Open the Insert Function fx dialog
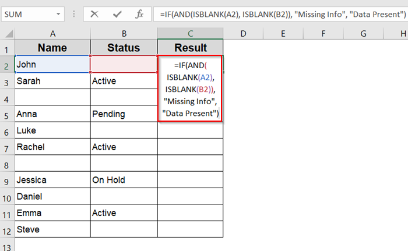The image size is (408, 251). pyautogui.click(x=139, y=14)
